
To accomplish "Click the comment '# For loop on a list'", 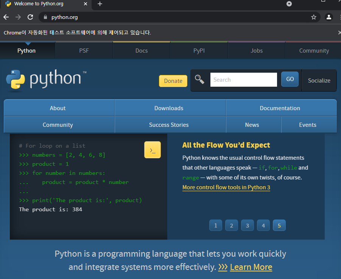I will click(x=52, y=146).
